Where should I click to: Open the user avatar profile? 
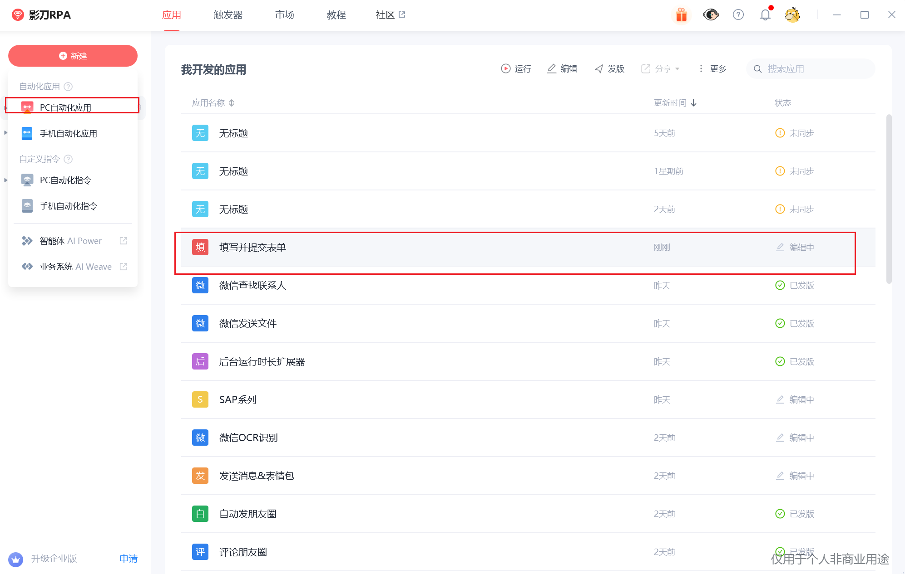click(x=792, y=15)
